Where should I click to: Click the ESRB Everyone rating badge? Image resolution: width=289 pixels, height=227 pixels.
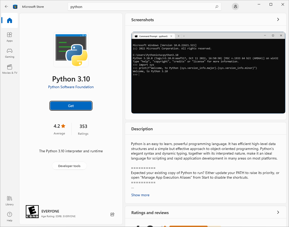click(32, 211)
